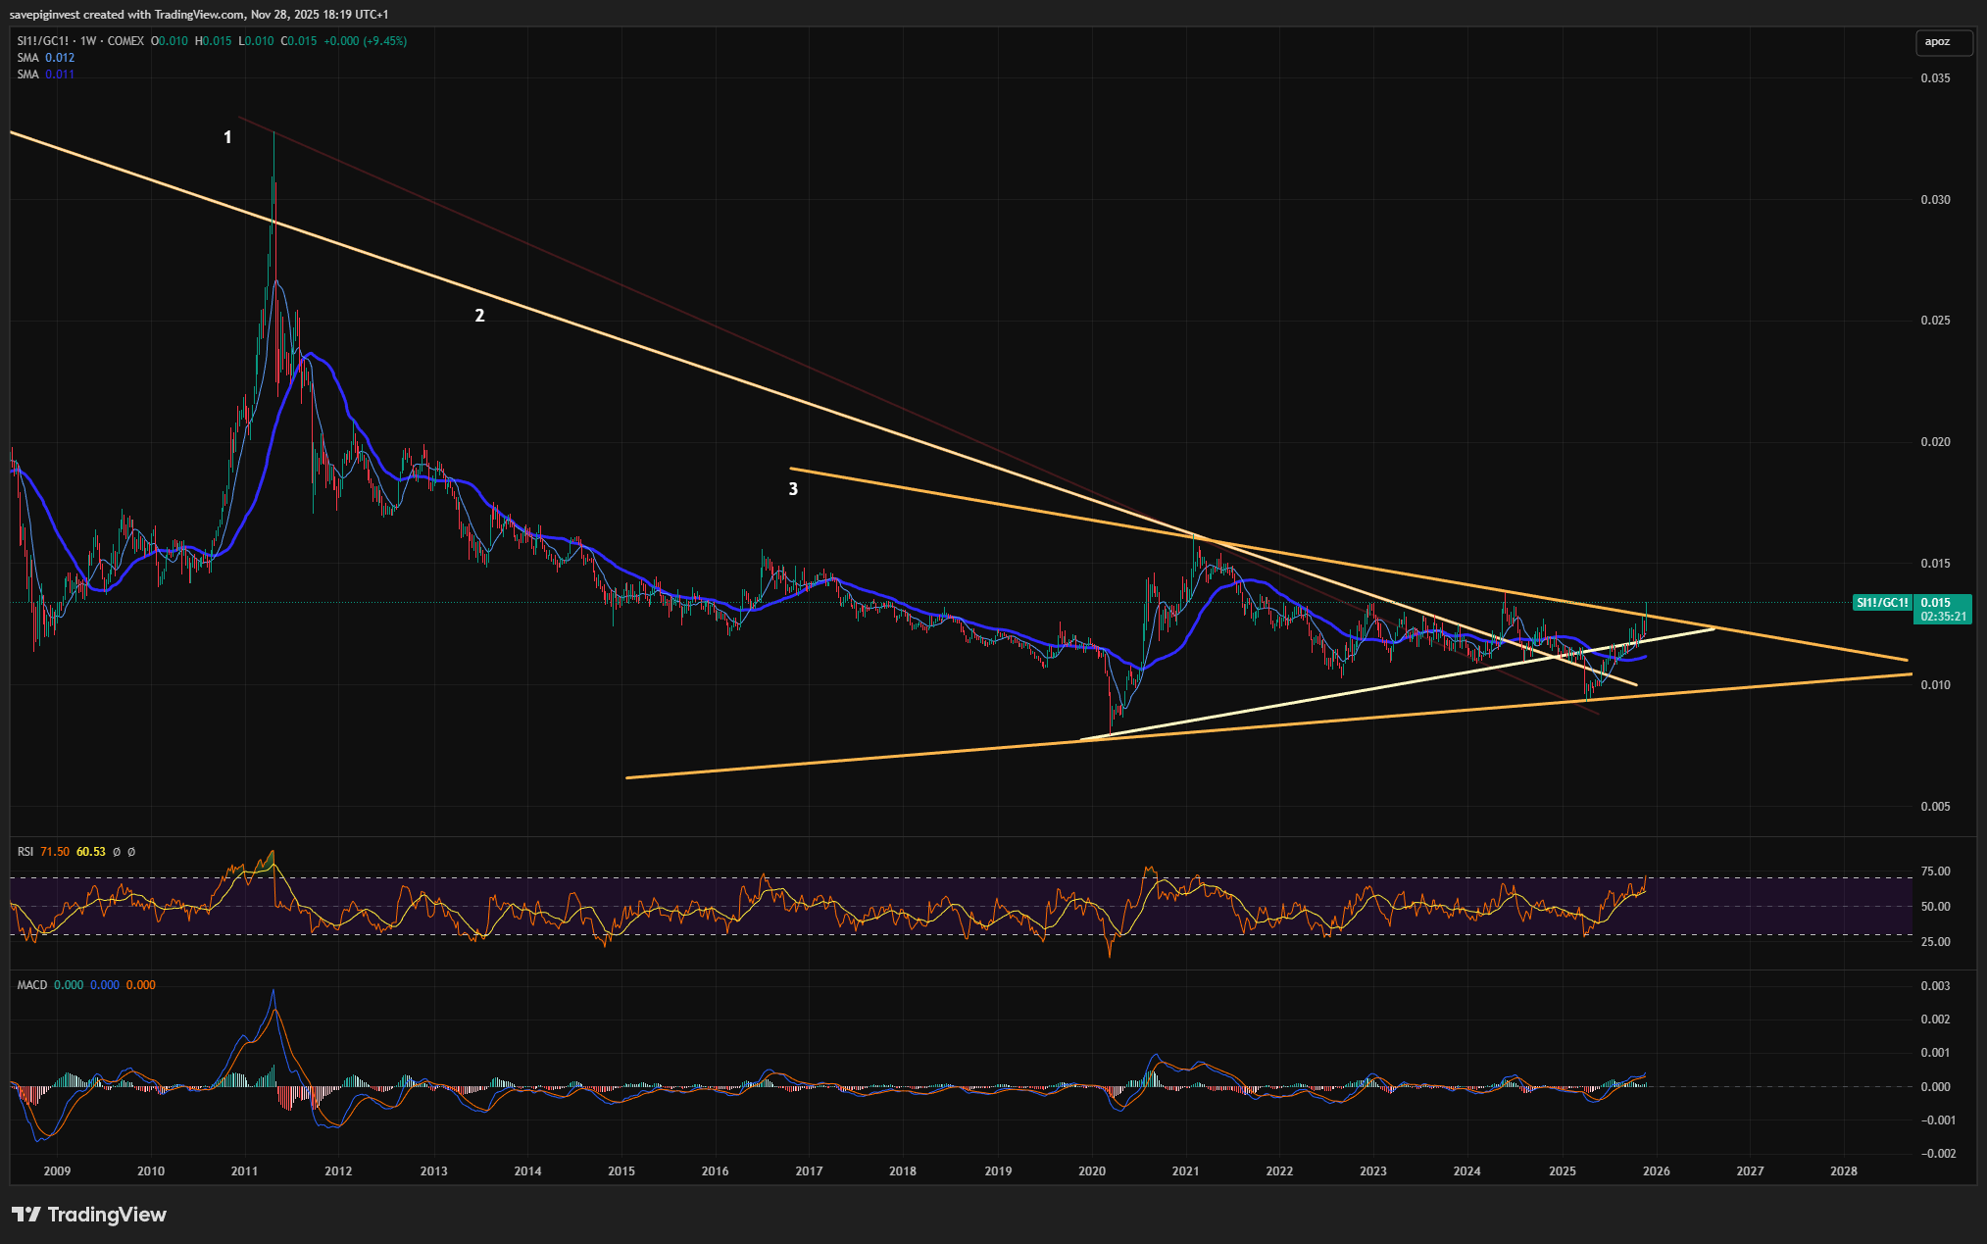1987x1244 pixels.
Task: Click the MACD 0.003 scale label
Action: (x=1935, y=986)
